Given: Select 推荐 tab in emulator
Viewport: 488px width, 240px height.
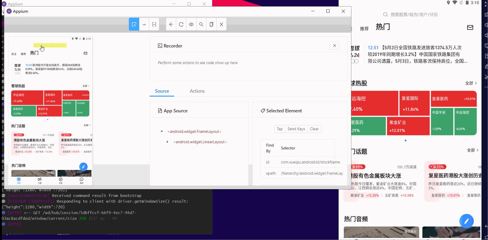Looking at the screenshot, I should [364, 29].
